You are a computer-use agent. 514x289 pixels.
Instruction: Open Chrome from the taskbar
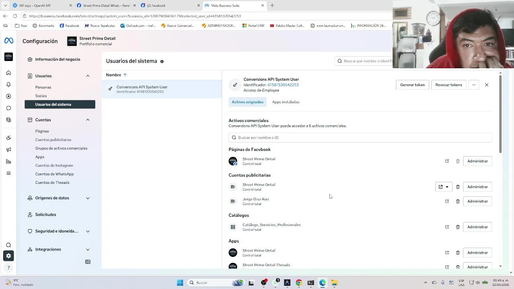click(x=299, y=283)
